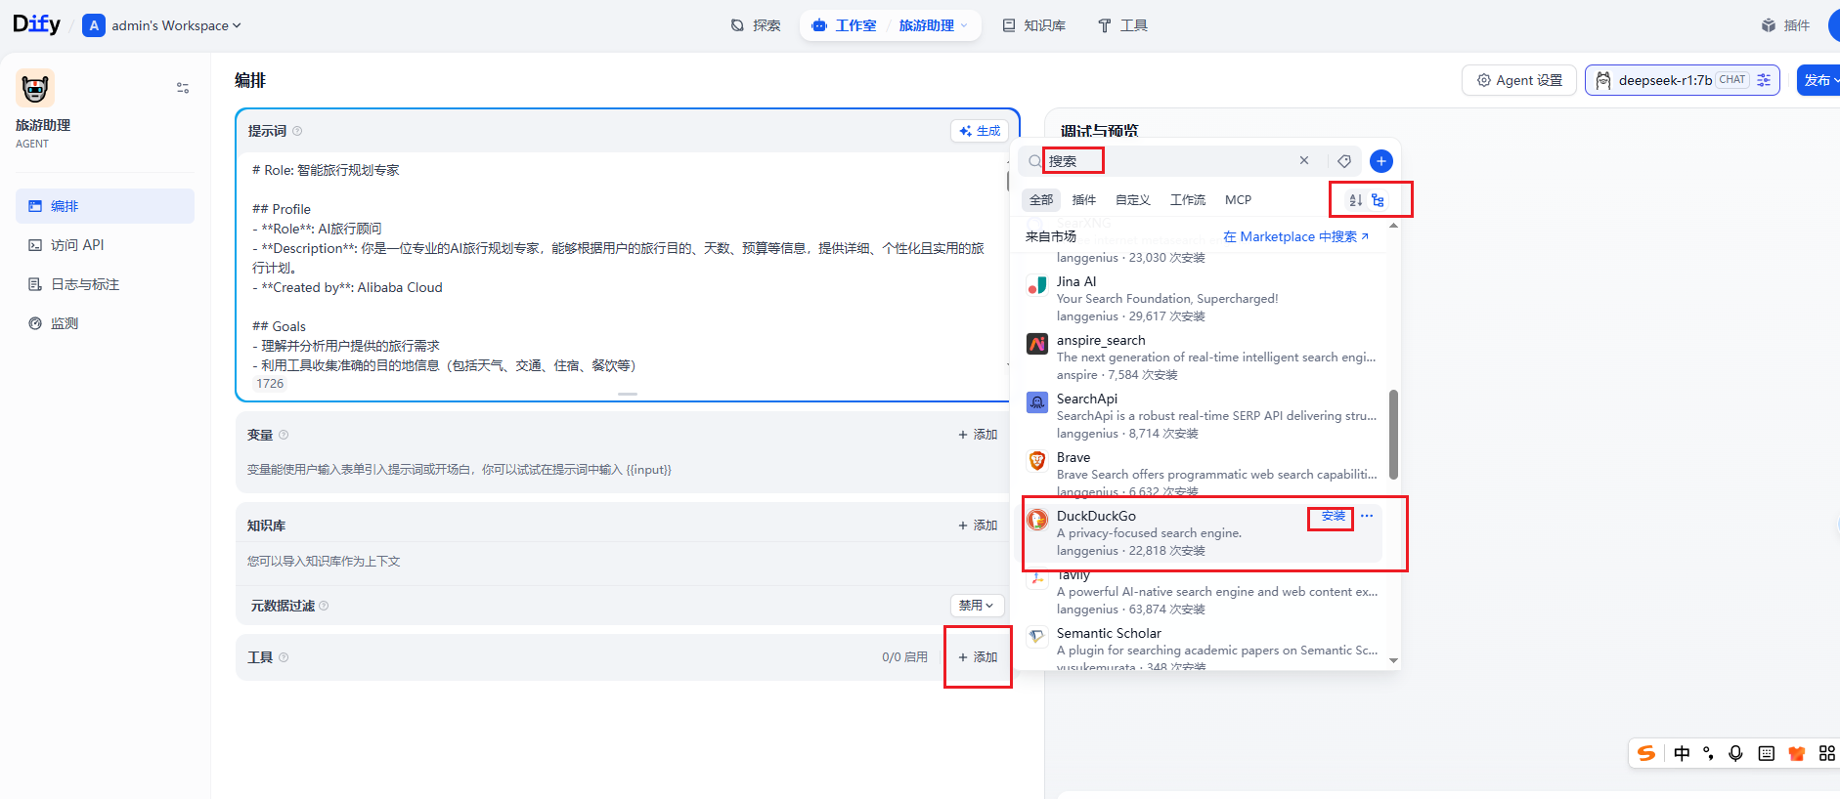Select 编排 in the sidebar
Screen dimensions: 1840x799
pos(105,206)
